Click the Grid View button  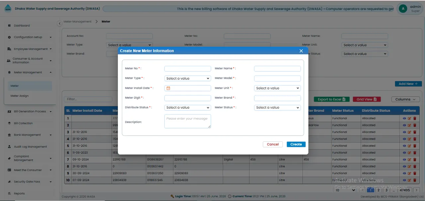point(367,99)
